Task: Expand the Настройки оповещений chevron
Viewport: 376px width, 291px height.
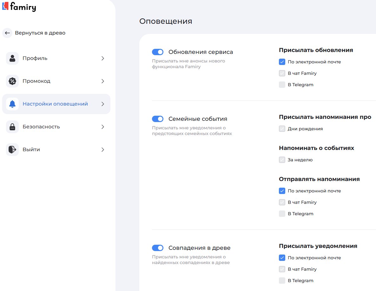Action: [x=102, y=104]
